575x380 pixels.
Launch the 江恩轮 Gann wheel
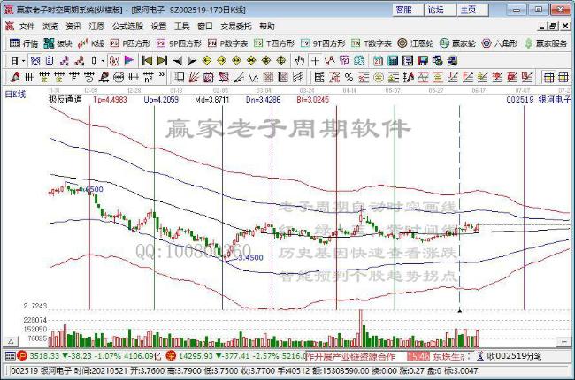pos(416,43)
